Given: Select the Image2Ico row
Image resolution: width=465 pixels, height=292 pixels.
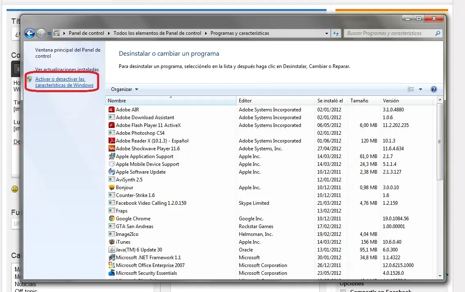Looking at the screenshot, I should click(x=270, y=234).
